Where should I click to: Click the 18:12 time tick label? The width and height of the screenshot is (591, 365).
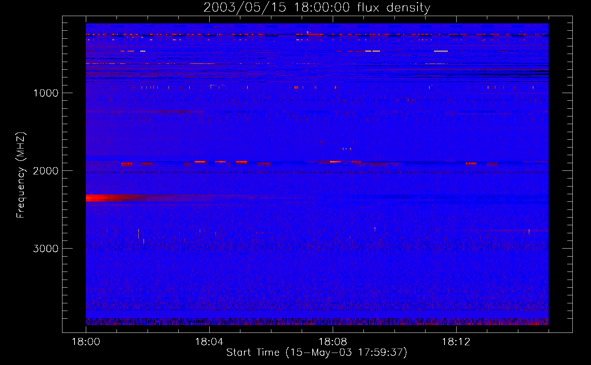456,342
